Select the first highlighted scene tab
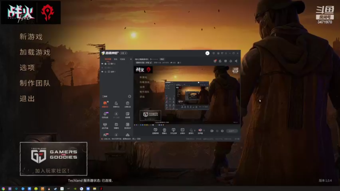 coord(108,59)
